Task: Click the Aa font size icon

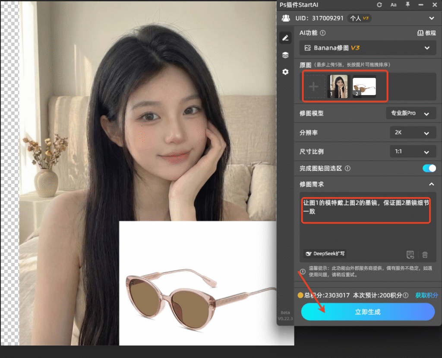Action: 394,5
